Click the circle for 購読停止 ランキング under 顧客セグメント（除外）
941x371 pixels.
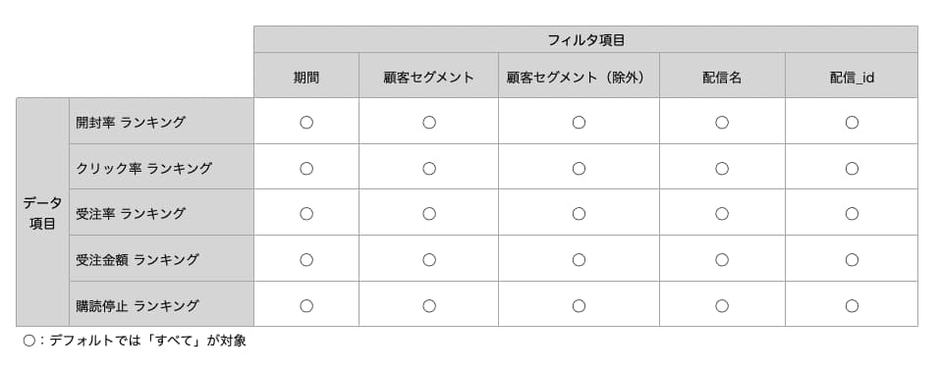tap(579, 305)
